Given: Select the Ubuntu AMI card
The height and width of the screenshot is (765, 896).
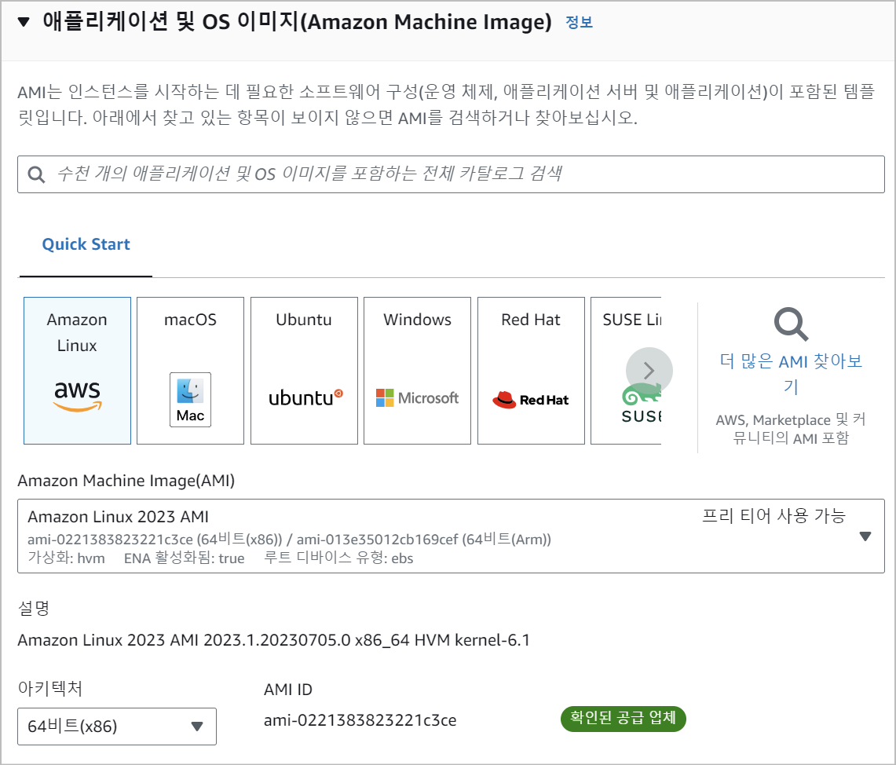Looking at the screenshot, I should (304, 370).
